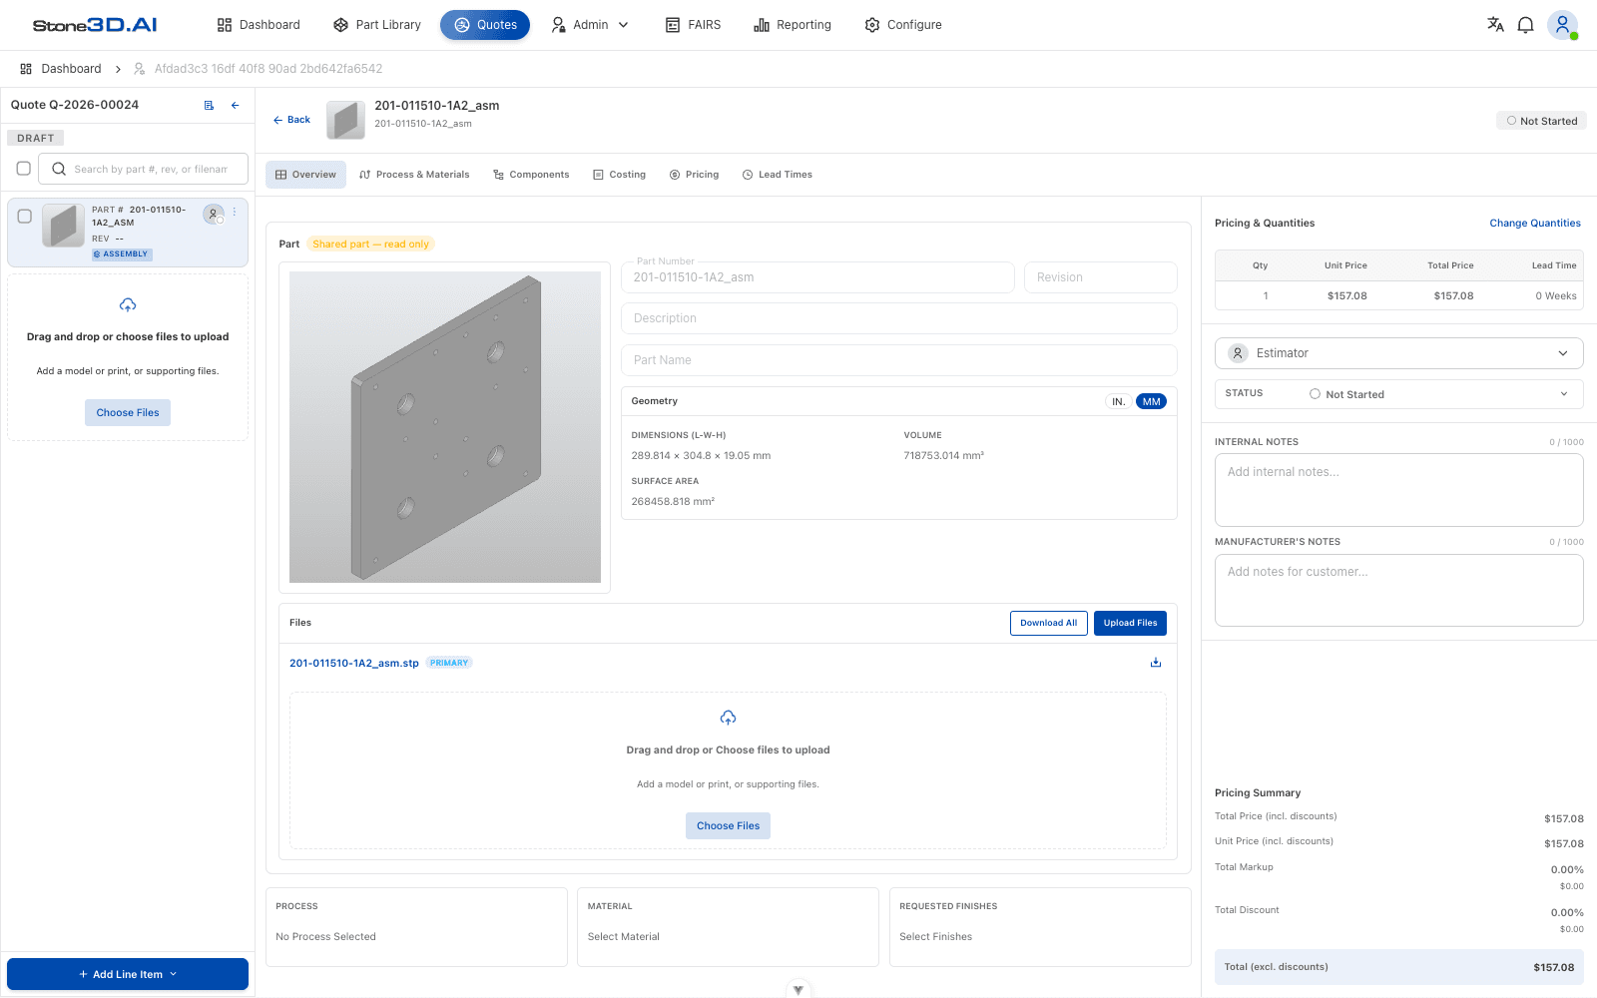Switch geometry units to IN.
Image resolution: width=1597 pixels, height=998 pixels.
[x=1119, y=401]
